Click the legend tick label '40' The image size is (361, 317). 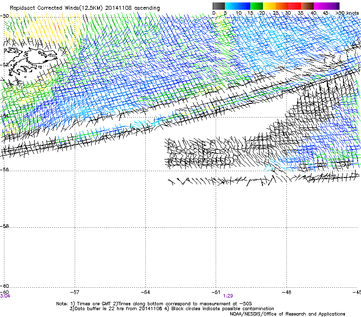point(313,13)
